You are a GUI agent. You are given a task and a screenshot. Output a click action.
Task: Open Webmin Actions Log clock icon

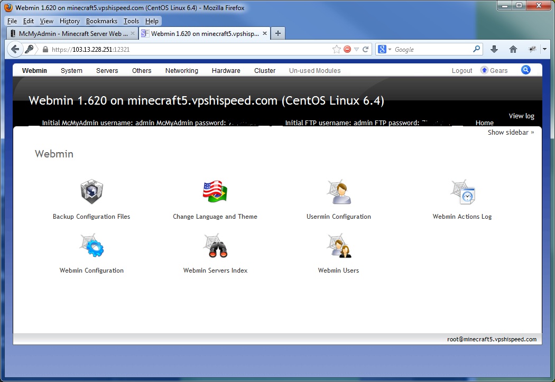[462, 192]
